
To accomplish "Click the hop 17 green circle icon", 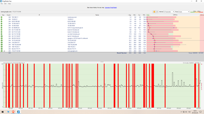I will (2, 51).
